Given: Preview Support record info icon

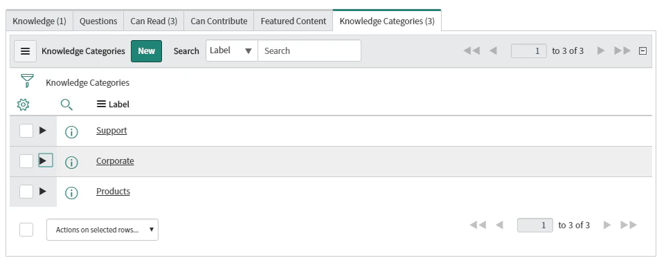Looking at the screenshot, I should [71, 132].
